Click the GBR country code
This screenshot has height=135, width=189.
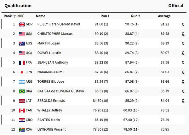click(x=29, y=24)
